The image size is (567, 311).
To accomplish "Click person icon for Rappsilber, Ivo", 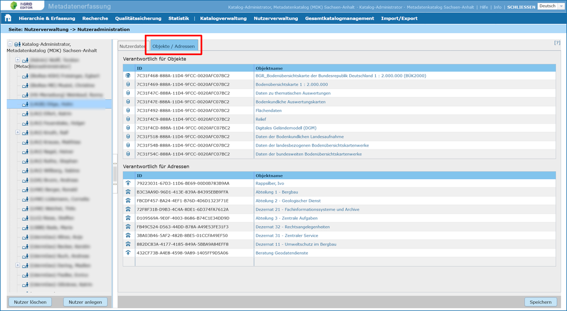I will (x=128, y=183).
